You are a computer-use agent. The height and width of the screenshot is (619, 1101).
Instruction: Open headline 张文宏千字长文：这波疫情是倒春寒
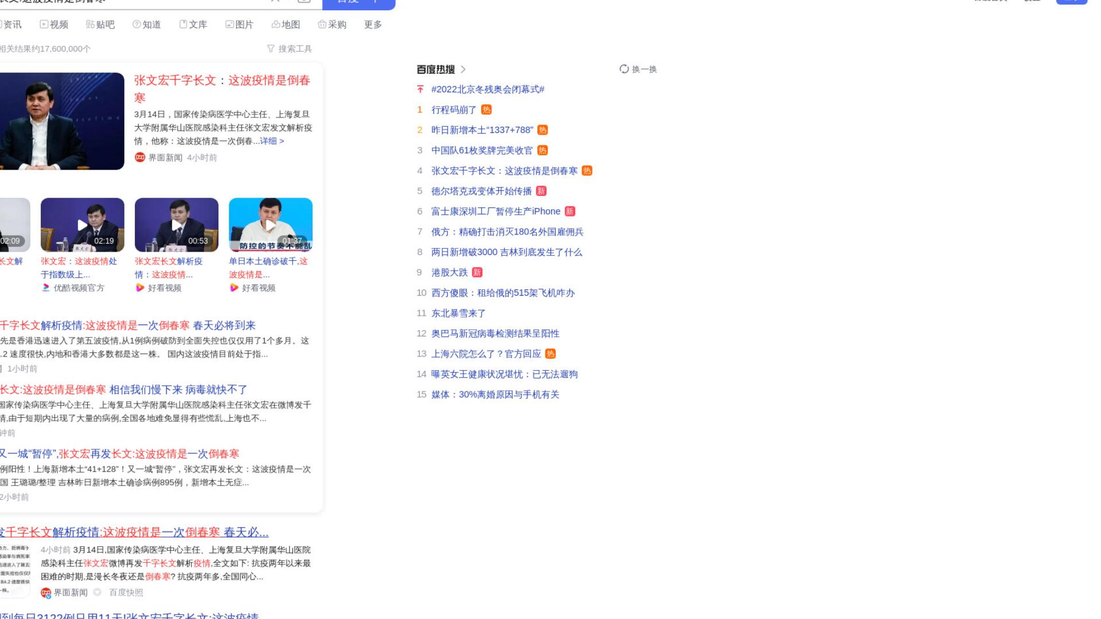coord(222,89)
